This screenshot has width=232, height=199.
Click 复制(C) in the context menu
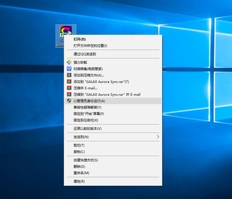tap(79, 152)
